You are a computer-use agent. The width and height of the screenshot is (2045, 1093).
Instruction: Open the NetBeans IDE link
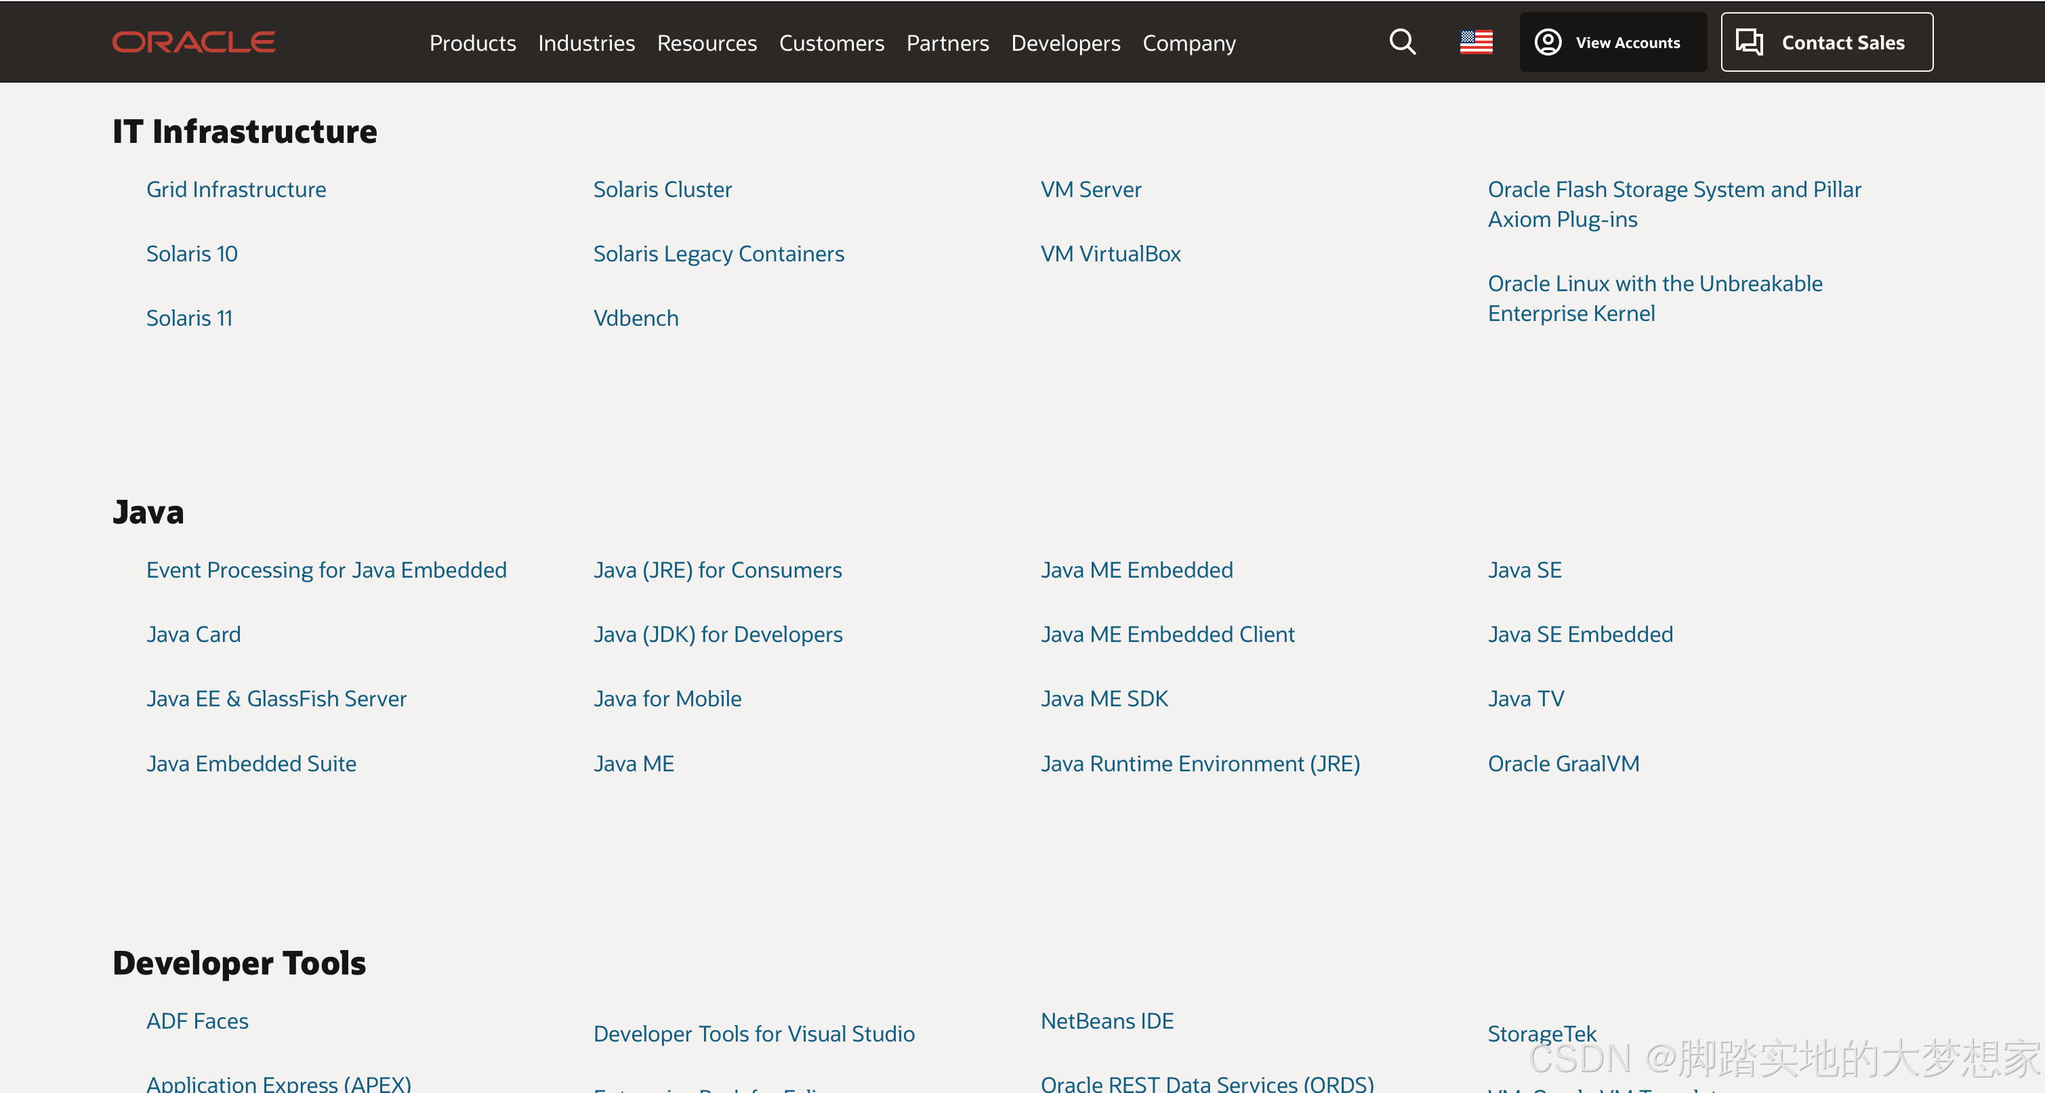1107,1021
